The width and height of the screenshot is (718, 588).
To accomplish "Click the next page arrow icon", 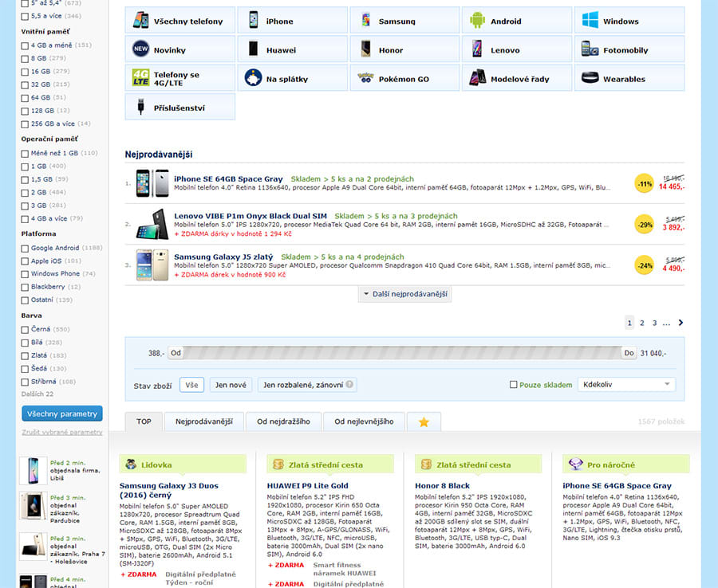I will point(681,323).
